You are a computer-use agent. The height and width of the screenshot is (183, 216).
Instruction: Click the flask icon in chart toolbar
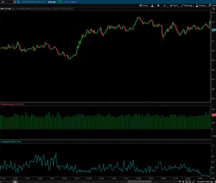152,5
